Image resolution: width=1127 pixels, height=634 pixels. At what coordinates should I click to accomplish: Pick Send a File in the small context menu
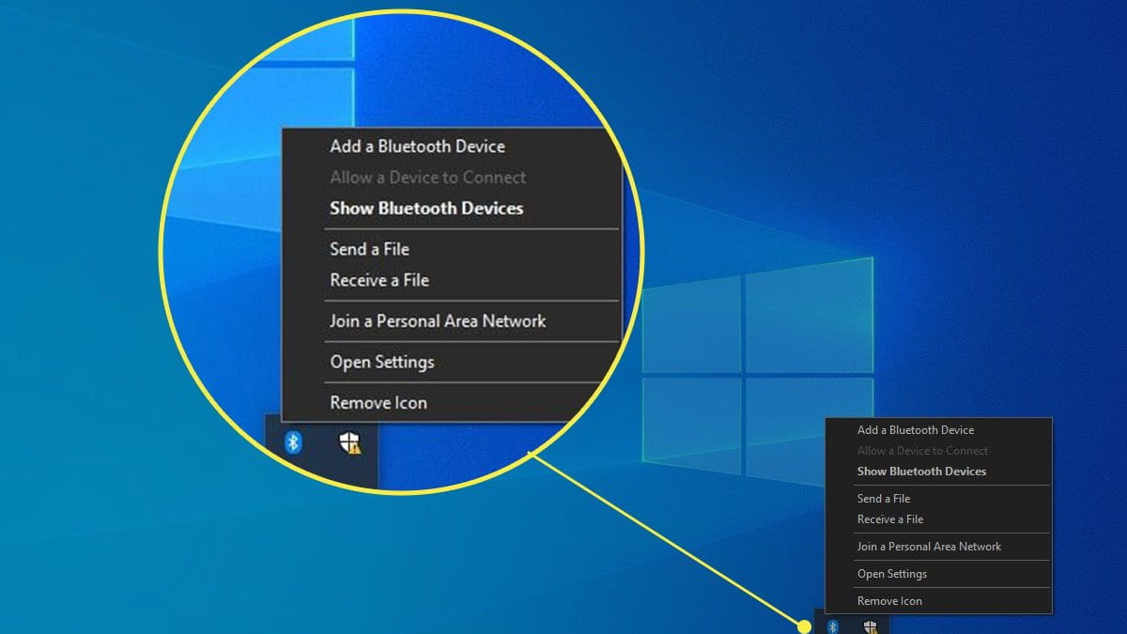click(884, 499)
